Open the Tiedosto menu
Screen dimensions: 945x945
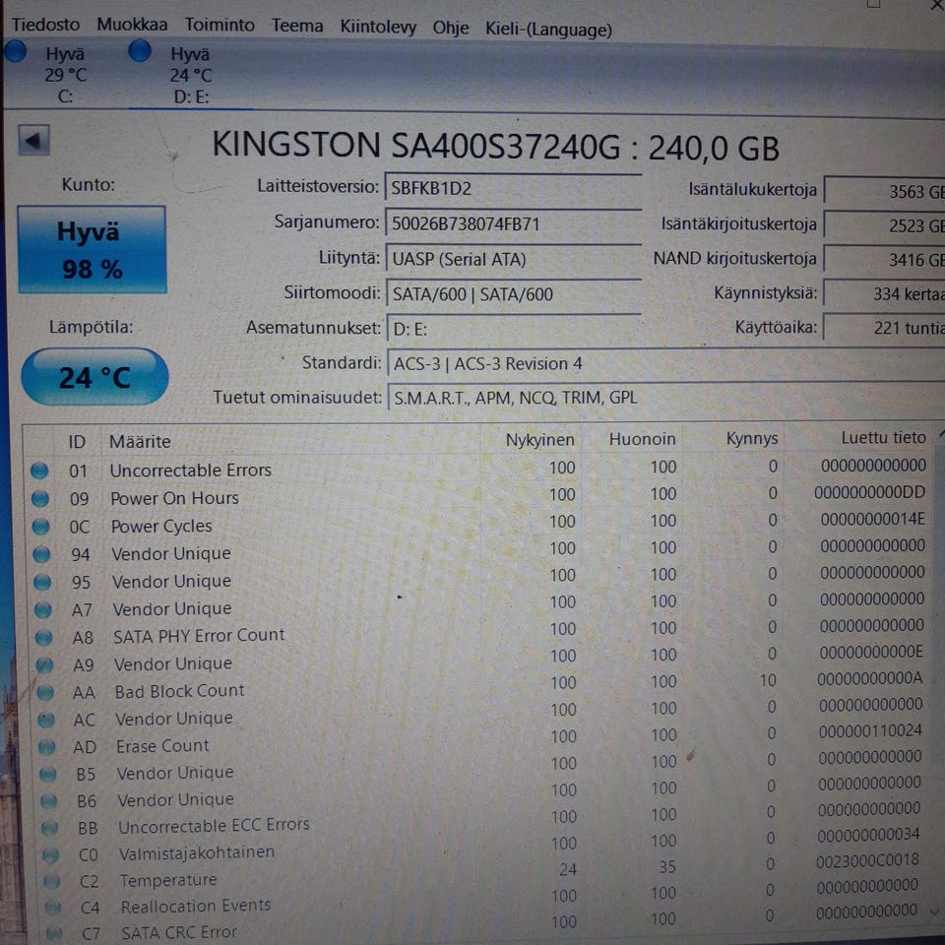tap(46, 25)
